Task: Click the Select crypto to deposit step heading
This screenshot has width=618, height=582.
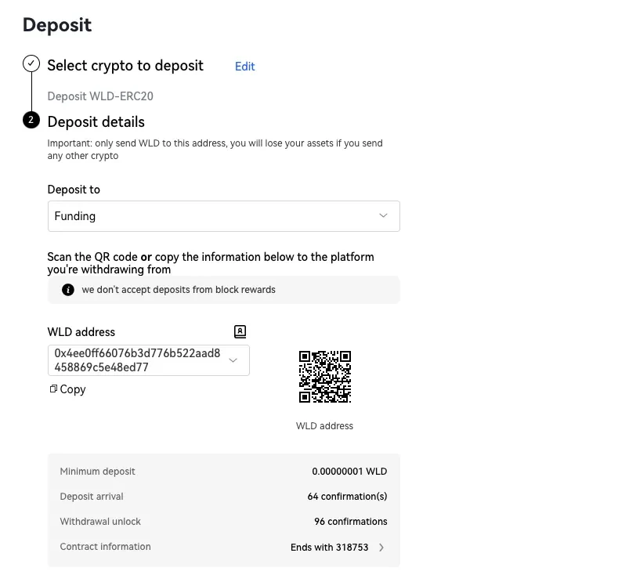Action: [x=125, y=66]
